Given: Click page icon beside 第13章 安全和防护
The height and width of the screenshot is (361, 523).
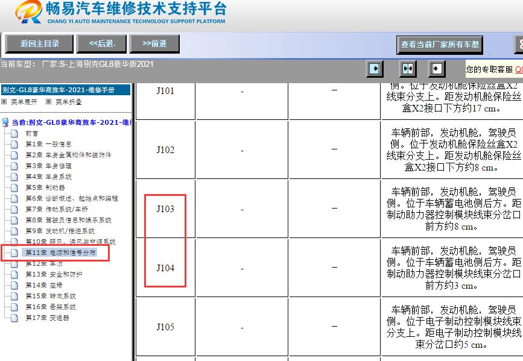Looking at the screenshot, I should [x=14, y=274].
